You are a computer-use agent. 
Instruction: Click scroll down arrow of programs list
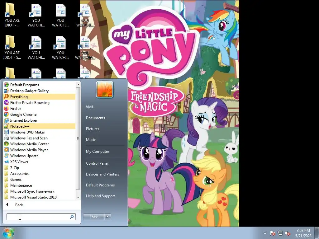pyautogui.click(x=78, y=197)
